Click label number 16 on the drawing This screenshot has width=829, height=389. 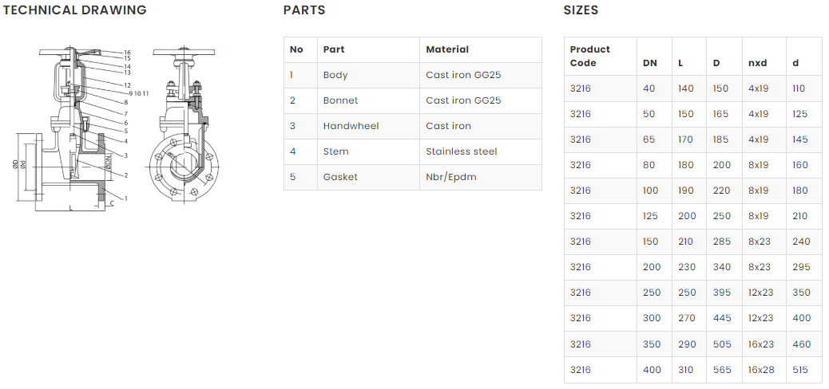pyautogui.click(x=126, y=52)
